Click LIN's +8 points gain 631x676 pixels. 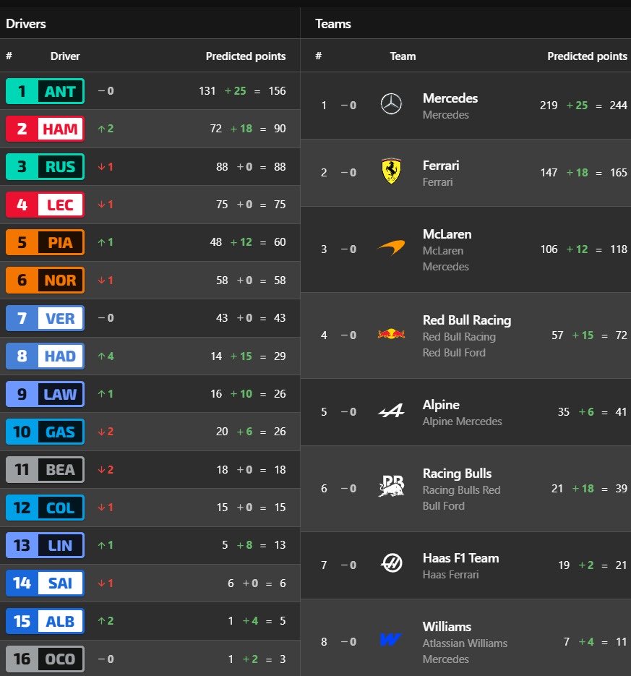(244, 545)
